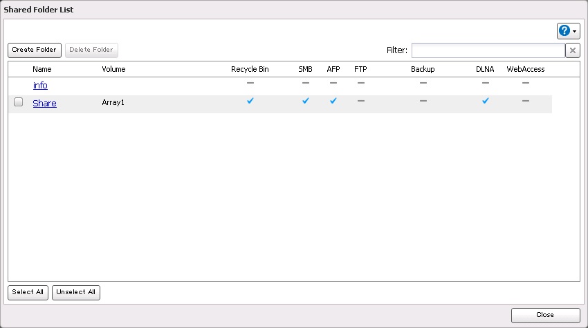This screenshot has height=328, width=588.
Task: Click the Backup dash in Share row
Action: pyautogui.click(x=423, y=101)
